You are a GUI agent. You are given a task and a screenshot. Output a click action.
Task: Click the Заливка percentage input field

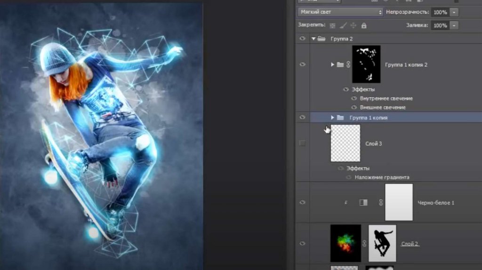[439, 25]
